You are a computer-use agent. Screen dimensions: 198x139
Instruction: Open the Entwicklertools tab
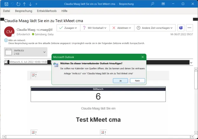click(x=47, y=11)
